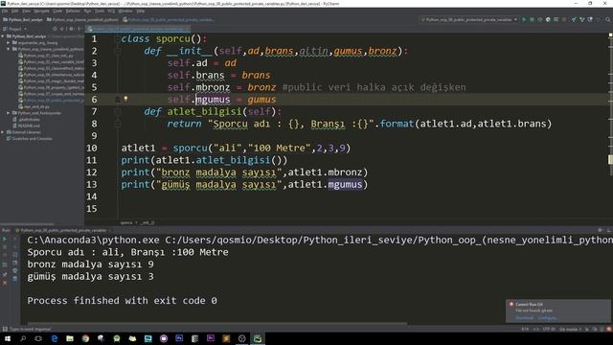The height and width of the screenshot is (345, 613).
Task: Click Python_ileri_seviye breadcrumb in navigation bar
Action: point(23,19)
